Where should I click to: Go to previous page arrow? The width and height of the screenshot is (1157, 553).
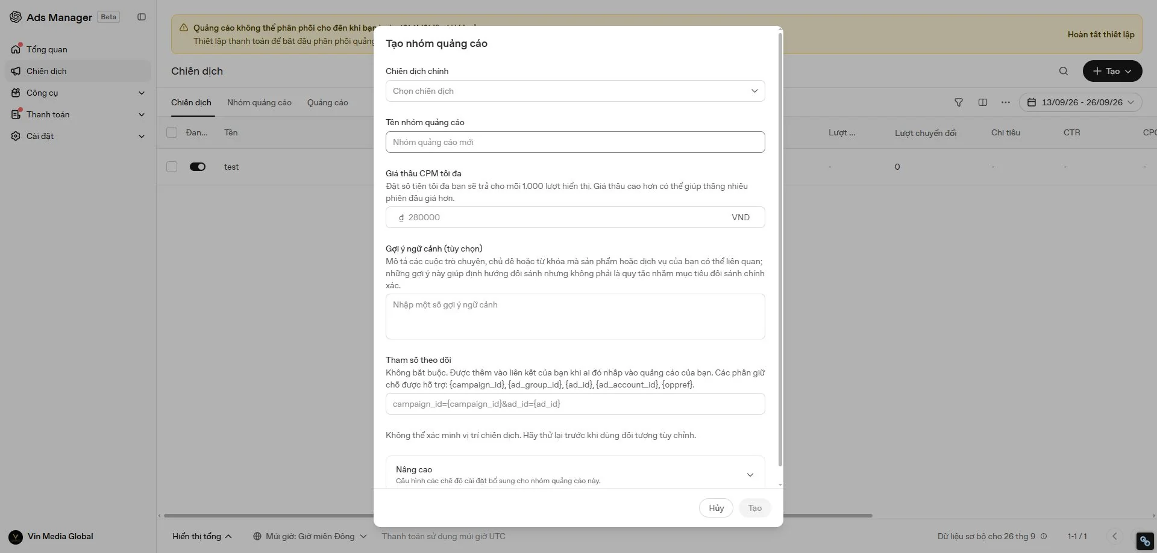click(1115, 536)
